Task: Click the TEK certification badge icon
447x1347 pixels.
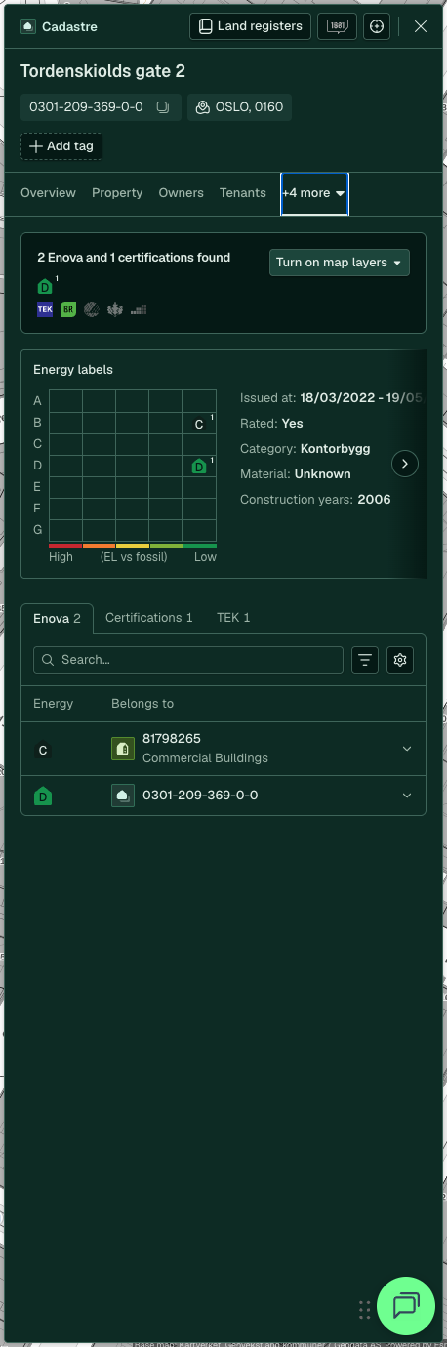Action: tap(45, 309)
